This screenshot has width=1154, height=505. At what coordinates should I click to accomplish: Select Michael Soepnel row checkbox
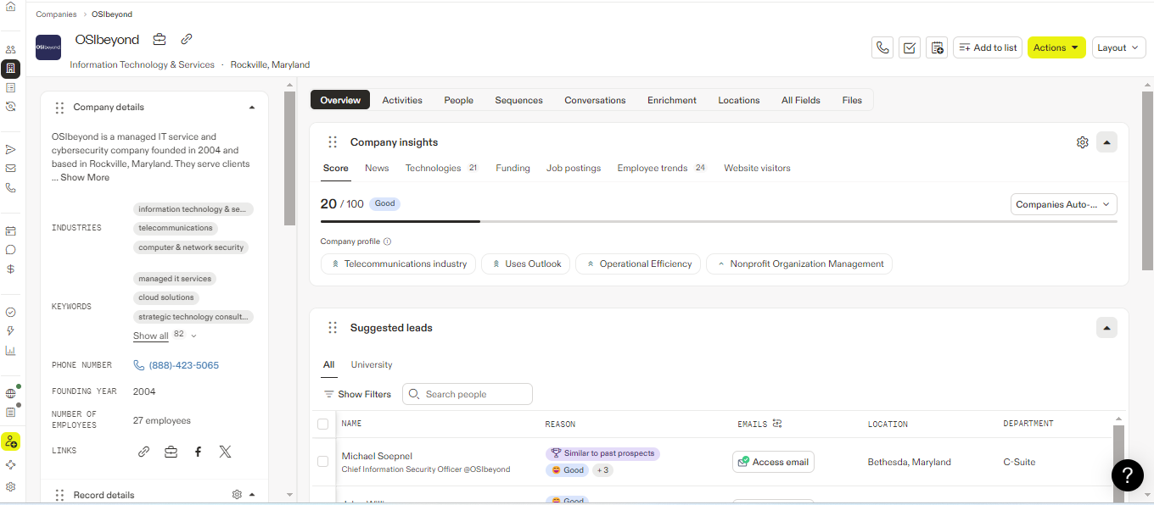(x=322, y=462)
